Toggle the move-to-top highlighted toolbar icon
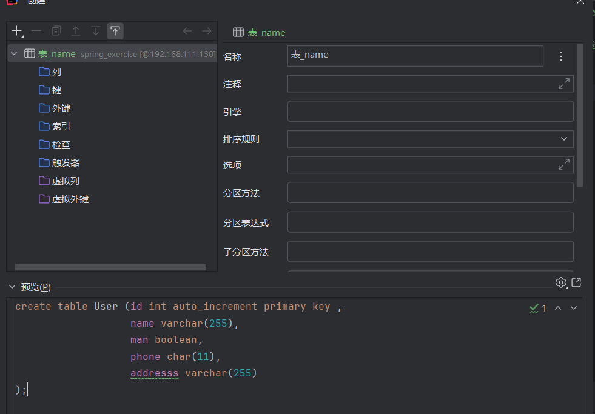Screen dimensions: 595x414 [x=115, y=31]
